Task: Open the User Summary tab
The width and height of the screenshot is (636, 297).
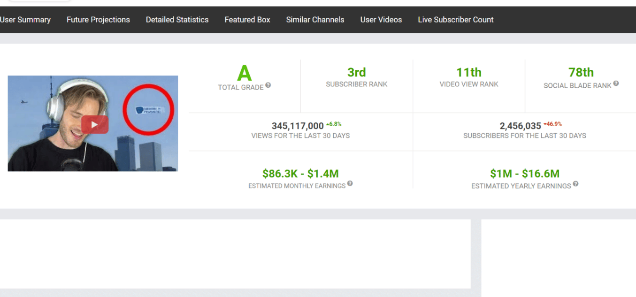Action: click(x=26, y=19)
